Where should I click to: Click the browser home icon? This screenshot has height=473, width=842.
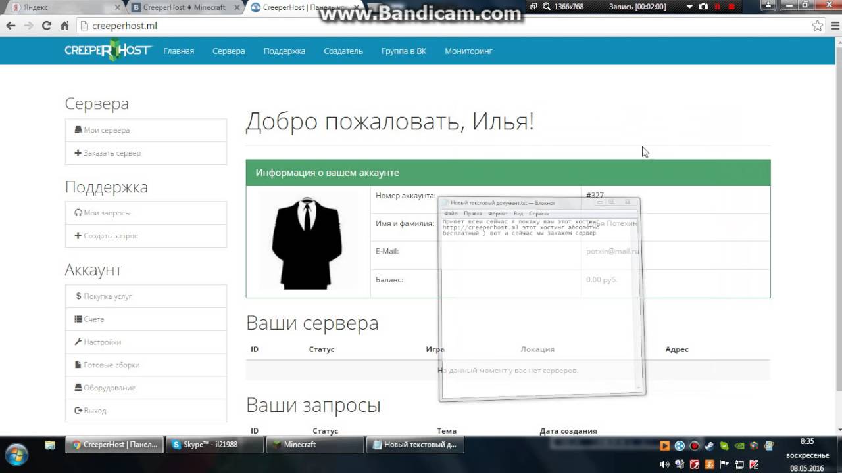64,26
